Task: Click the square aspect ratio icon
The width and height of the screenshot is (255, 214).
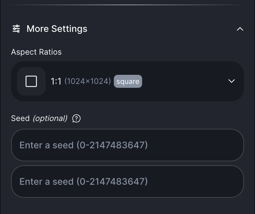Action: (x=31, y=81)
